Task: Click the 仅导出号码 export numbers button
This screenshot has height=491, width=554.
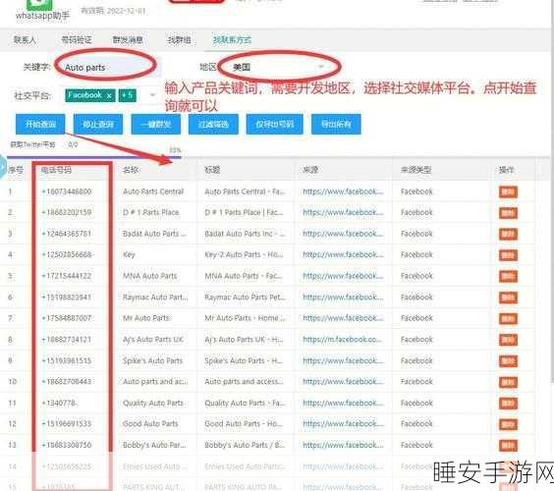Action: coord(274,124)
